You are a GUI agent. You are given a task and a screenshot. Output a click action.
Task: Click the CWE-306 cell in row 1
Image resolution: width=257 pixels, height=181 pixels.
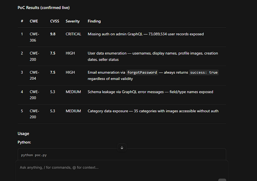pyautogui.click(x=34, y=37)
